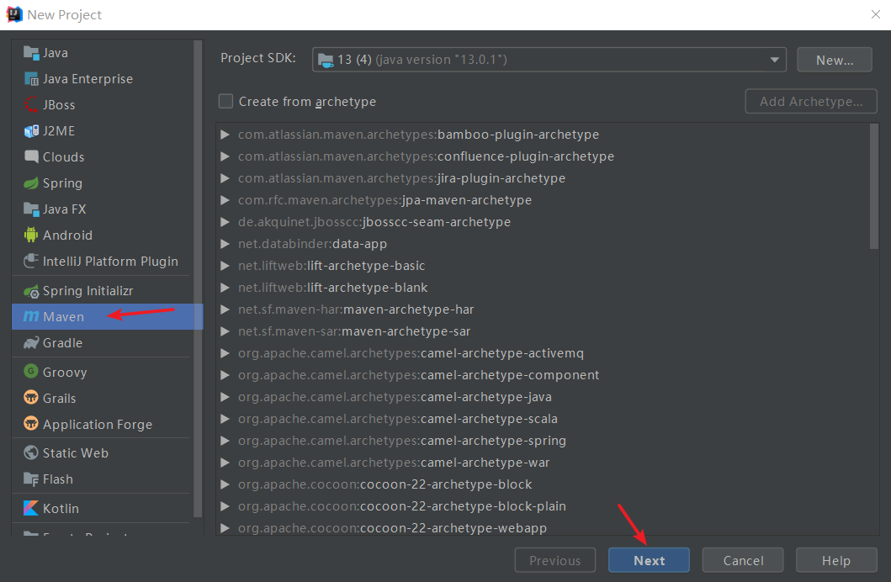Click the Cancel button
Image resolution: width=891 pixels, height=582 pixels.
coord(743,560)
